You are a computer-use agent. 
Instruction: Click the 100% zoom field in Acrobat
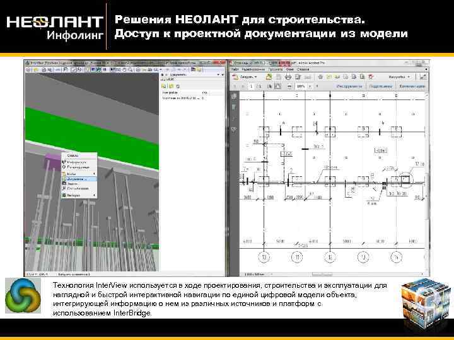(x=301, y=86)
